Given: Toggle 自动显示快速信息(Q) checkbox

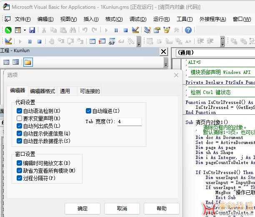Looking at the screenshot, I should [19, 134].
